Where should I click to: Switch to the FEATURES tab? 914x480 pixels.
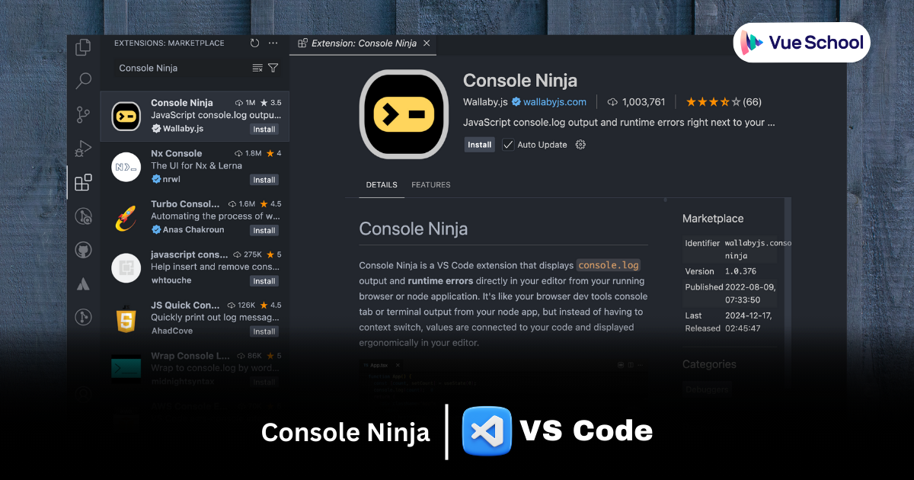coord(431,185)
